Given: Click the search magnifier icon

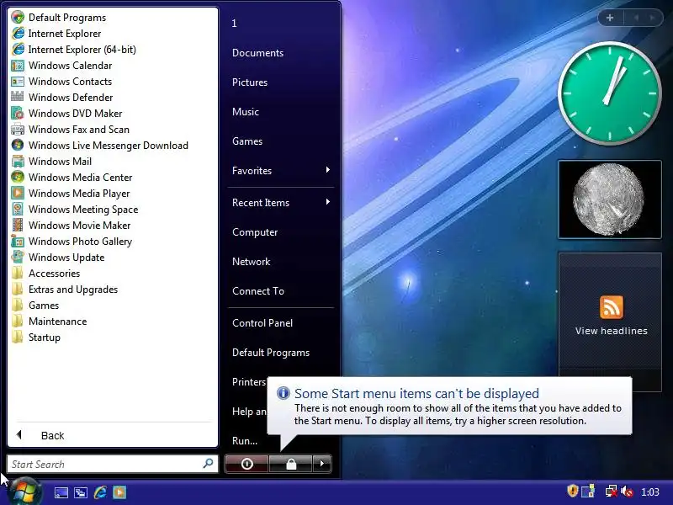Looking at the screenshot, I should click(208, 464).
